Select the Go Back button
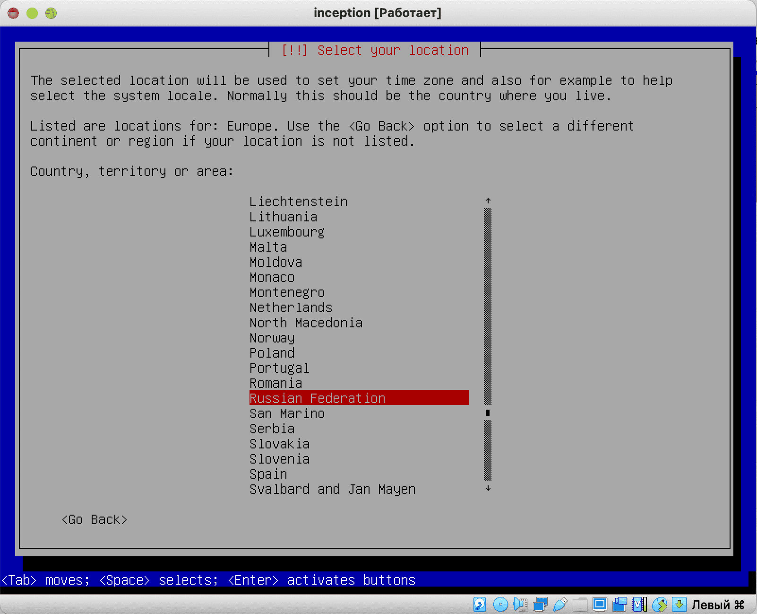 (x=95, y=520)
